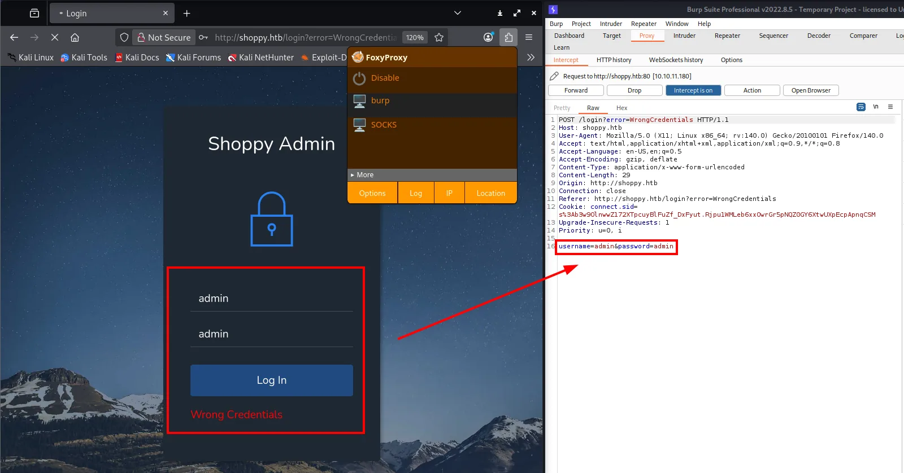Open the Firefox account icon
This screenshot has width=904, height=473.
coord(488,37)
